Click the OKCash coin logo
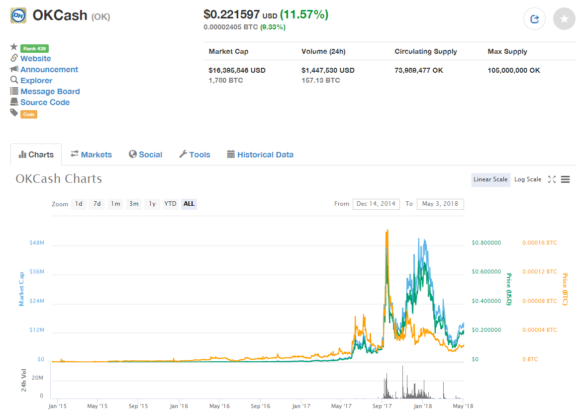 tap(18, 15)
